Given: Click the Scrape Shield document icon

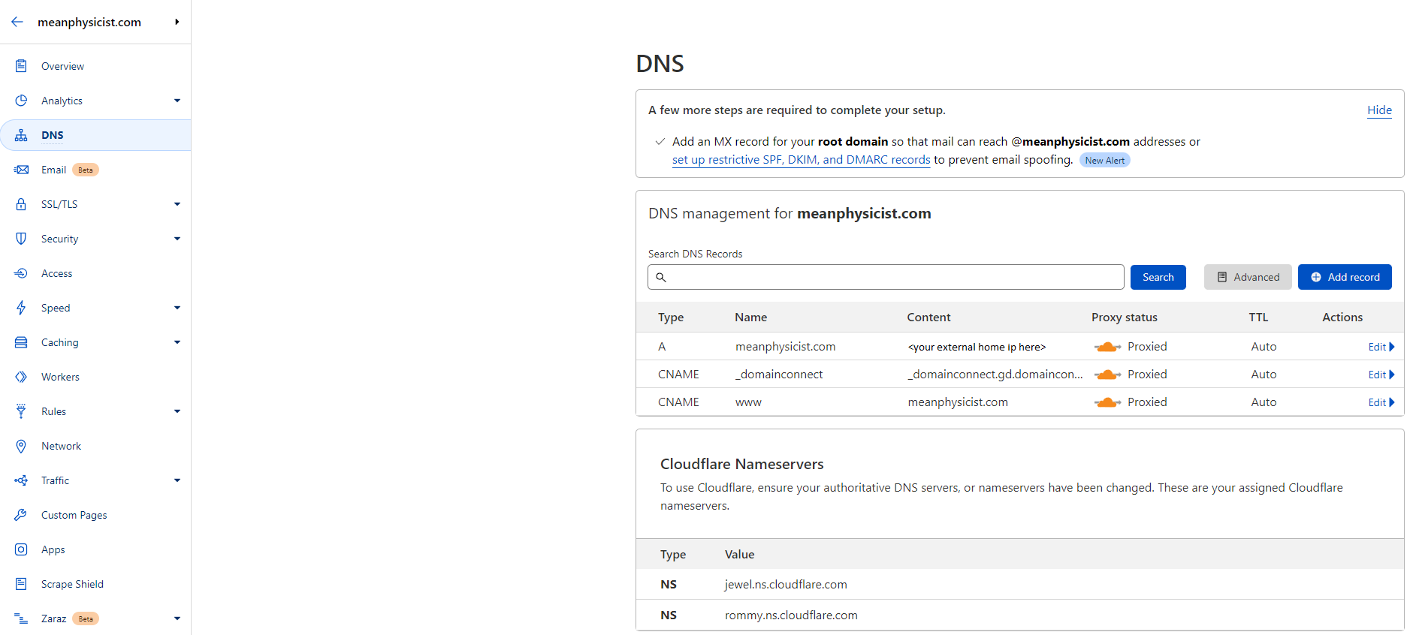Looking at the screenshot, I should (x=21, y=584).
